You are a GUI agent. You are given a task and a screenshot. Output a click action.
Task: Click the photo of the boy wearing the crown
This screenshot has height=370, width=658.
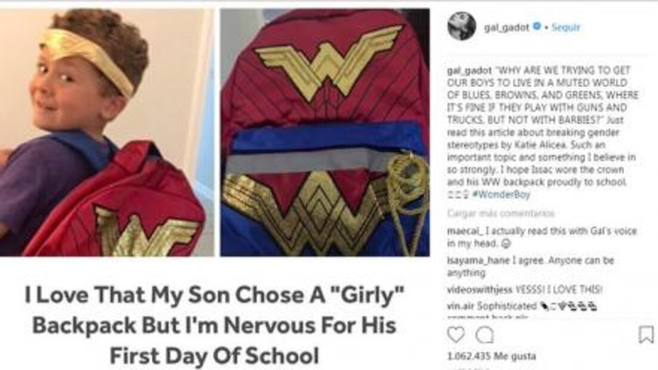[x=106, y=132]
